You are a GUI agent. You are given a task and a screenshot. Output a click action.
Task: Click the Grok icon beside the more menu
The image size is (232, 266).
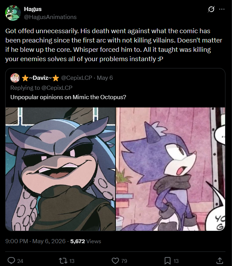211,9
